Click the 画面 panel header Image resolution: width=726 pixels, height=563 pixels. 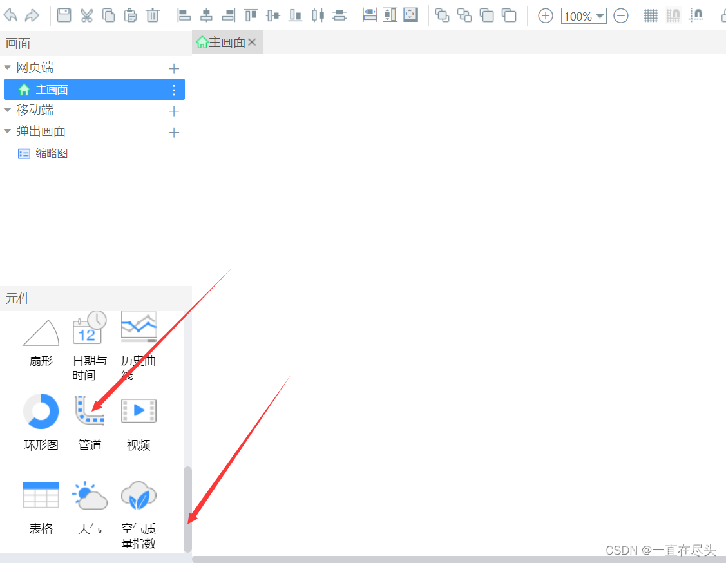tap(96, 44)
